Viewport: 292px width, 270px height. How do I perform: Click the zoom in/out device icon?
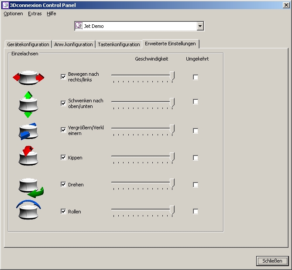tap(28, 131)
